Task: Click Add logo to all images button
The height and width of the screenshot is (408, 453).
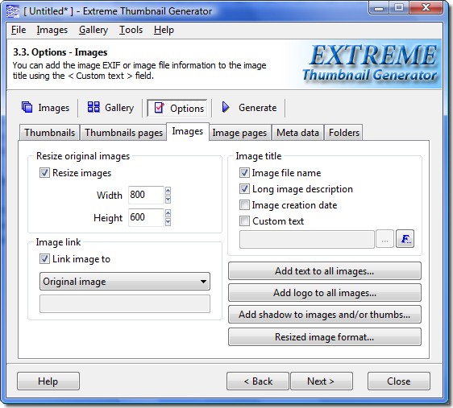Action: coord(325,293)
